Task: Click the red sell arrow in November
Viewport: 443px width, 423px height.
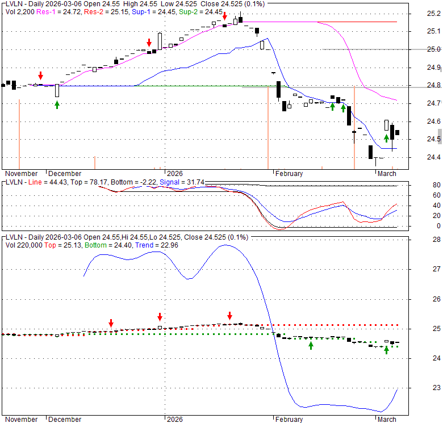Action: [40, 76]
